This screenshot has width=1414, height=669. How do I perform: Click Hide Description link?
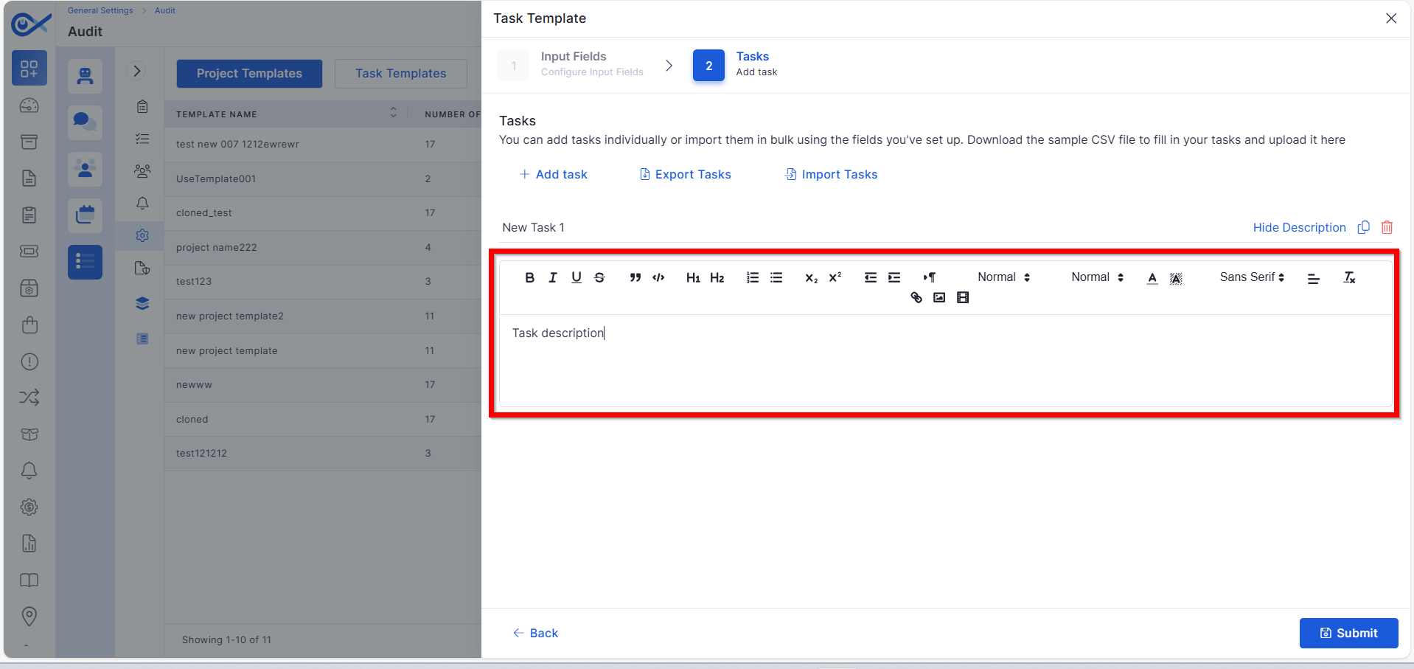click(x=1299, y=227)
